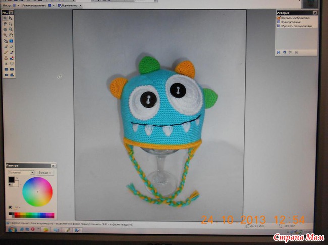
Task: Select the Pan hand tool
Action: tap(11, 35)
